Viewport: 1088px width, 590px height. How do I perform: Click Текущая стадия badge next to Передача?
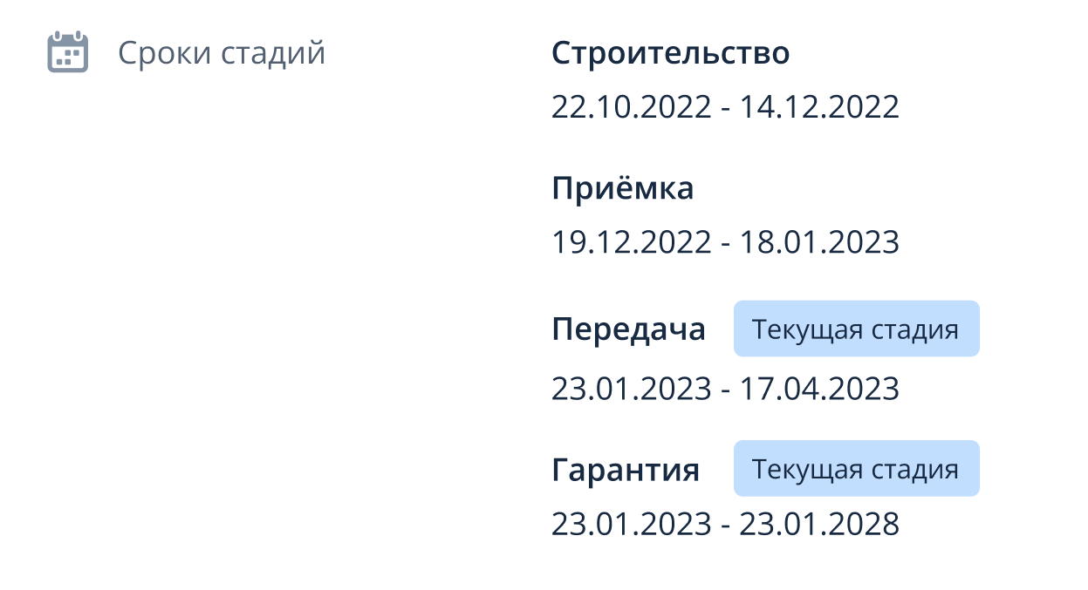(x=855, y=329)
